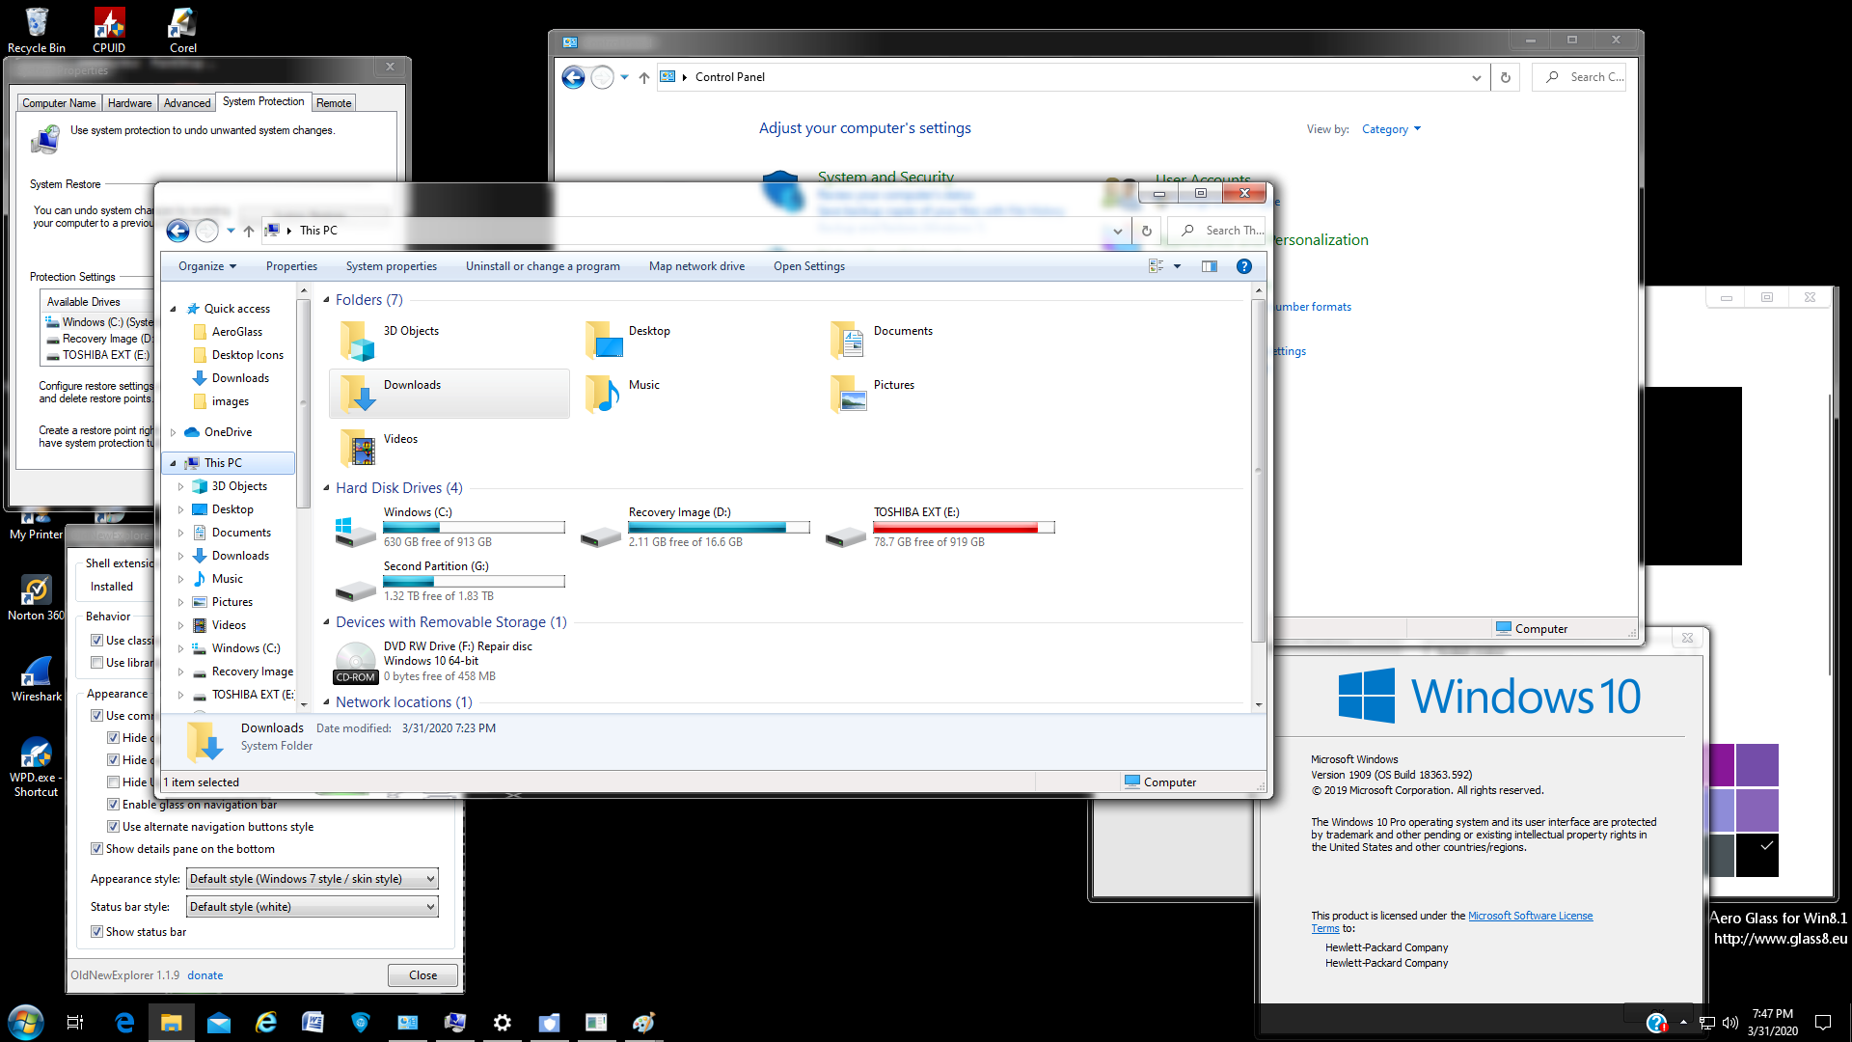This screenshot has width=1852, height=1042.
Task: Open the 3D Objects folder icon
Action: coord(357,340)
